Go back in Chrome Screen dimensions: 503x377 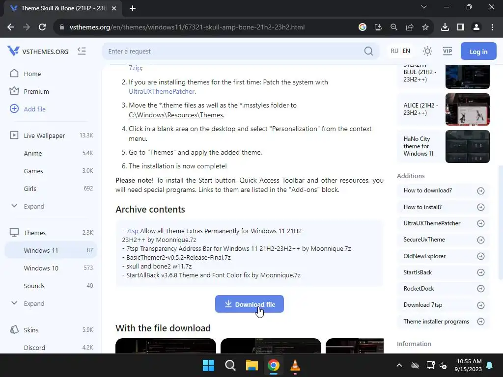(11, 27)
